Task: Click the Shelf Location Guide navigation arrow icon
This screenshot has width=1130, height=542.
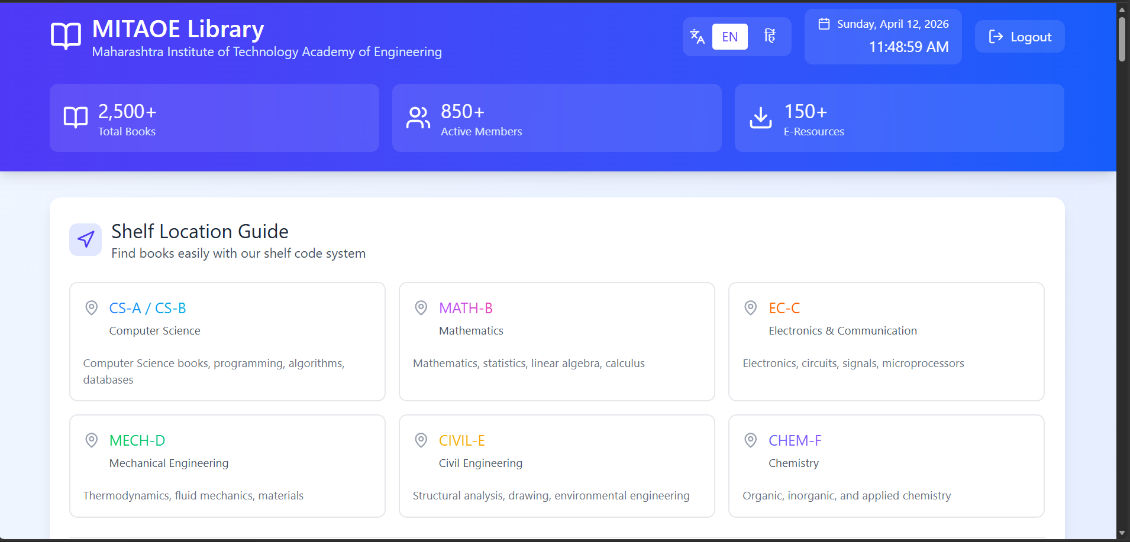Action: tap(86, 239)
